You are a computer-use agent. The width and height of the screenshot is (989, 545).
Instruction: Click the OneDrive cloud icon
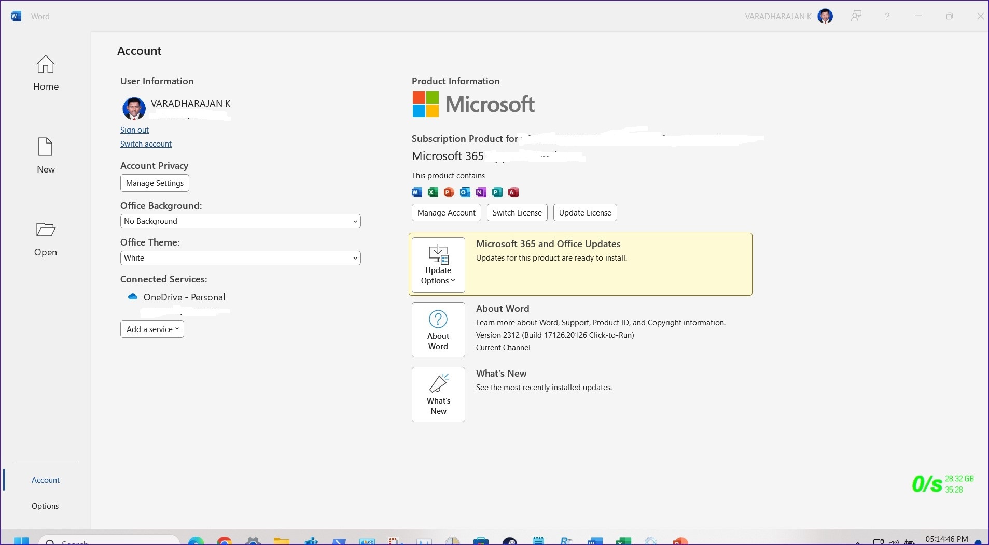click(x=133, y=297)
